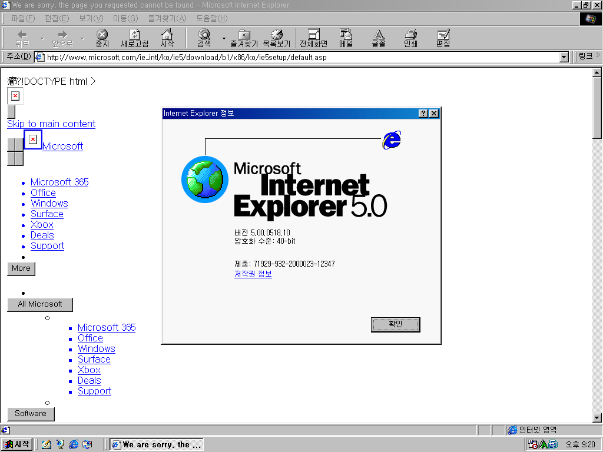Click the All Microsoft button

40,304
